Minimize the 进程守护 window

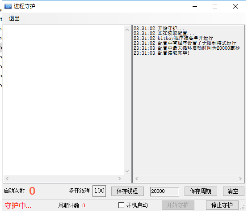click(195, 7)
